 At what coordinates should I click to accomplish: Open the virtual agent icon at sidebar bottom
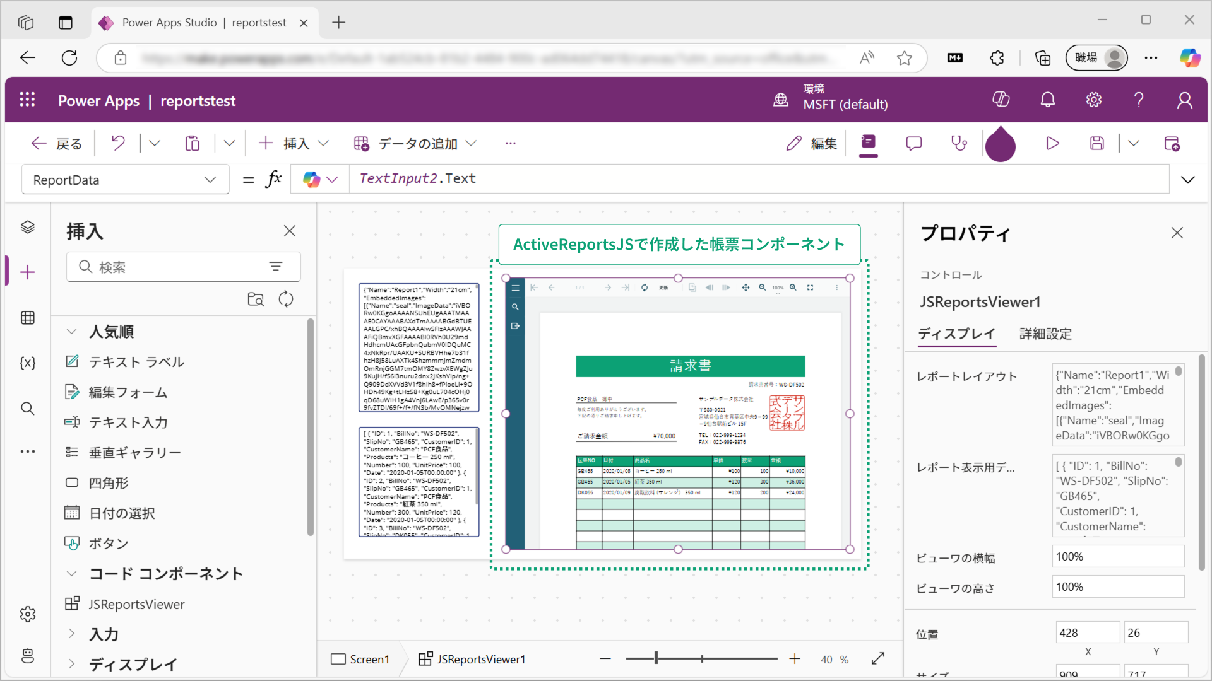[x=28, y=656]
